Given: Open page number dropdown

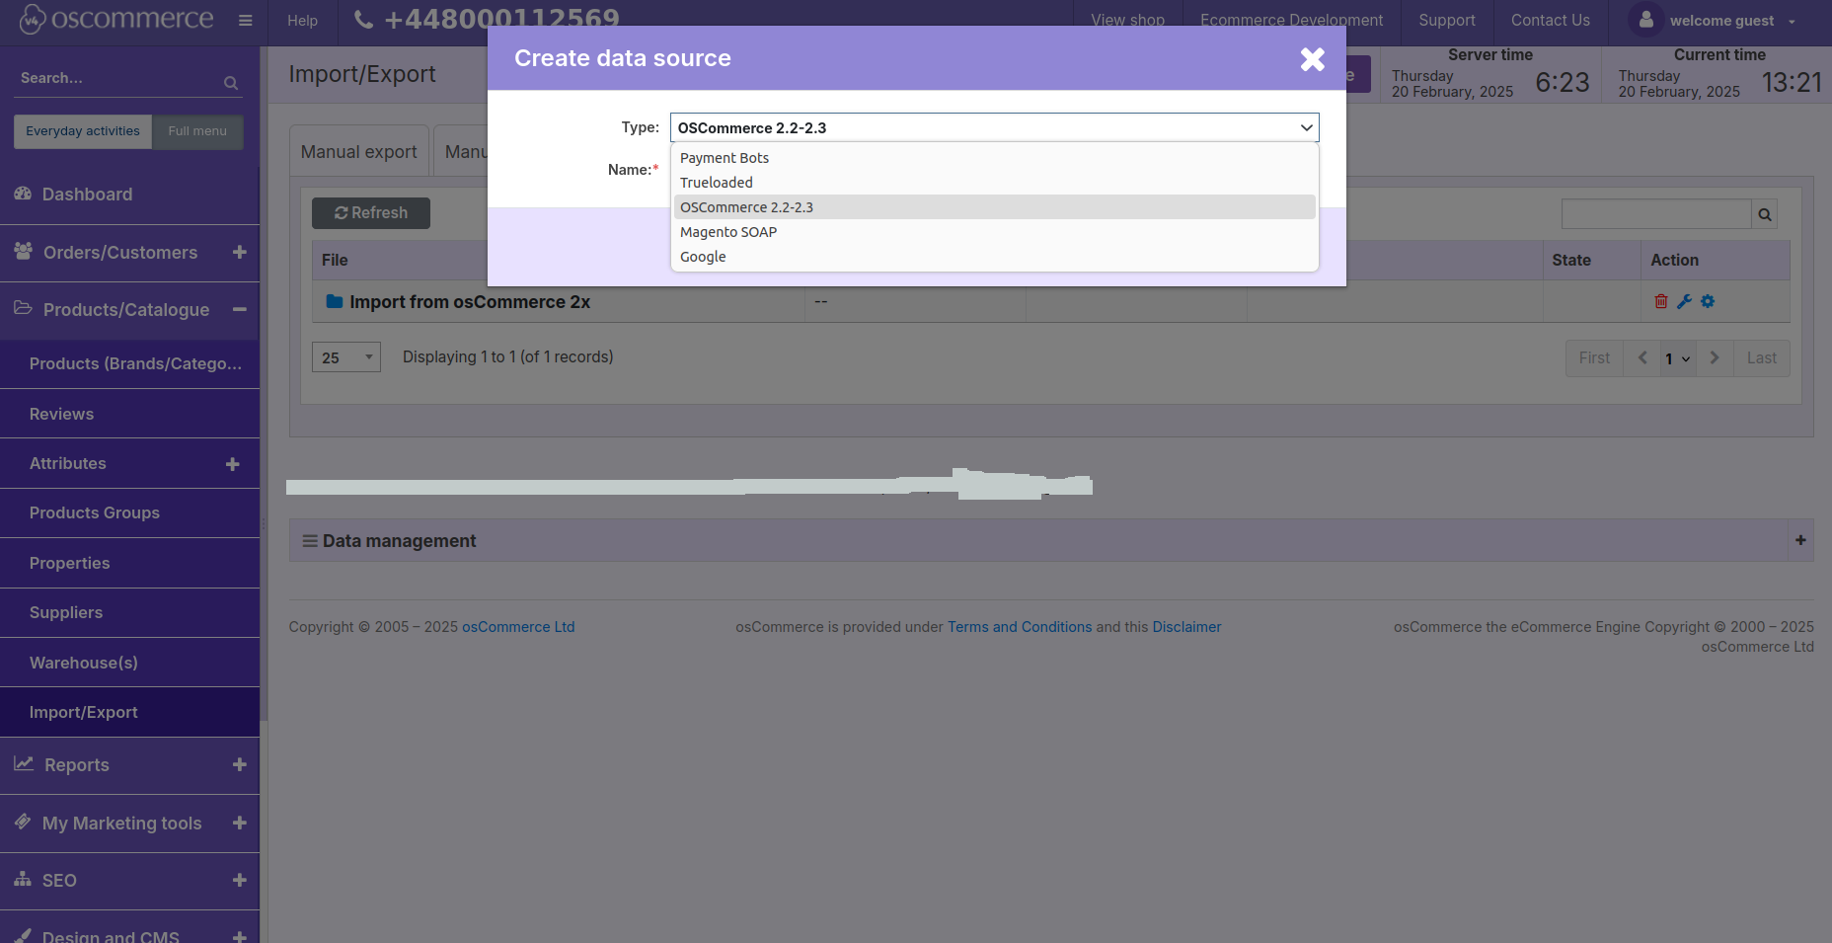Looking at the screenshot, I should [x=1678, y=358].
